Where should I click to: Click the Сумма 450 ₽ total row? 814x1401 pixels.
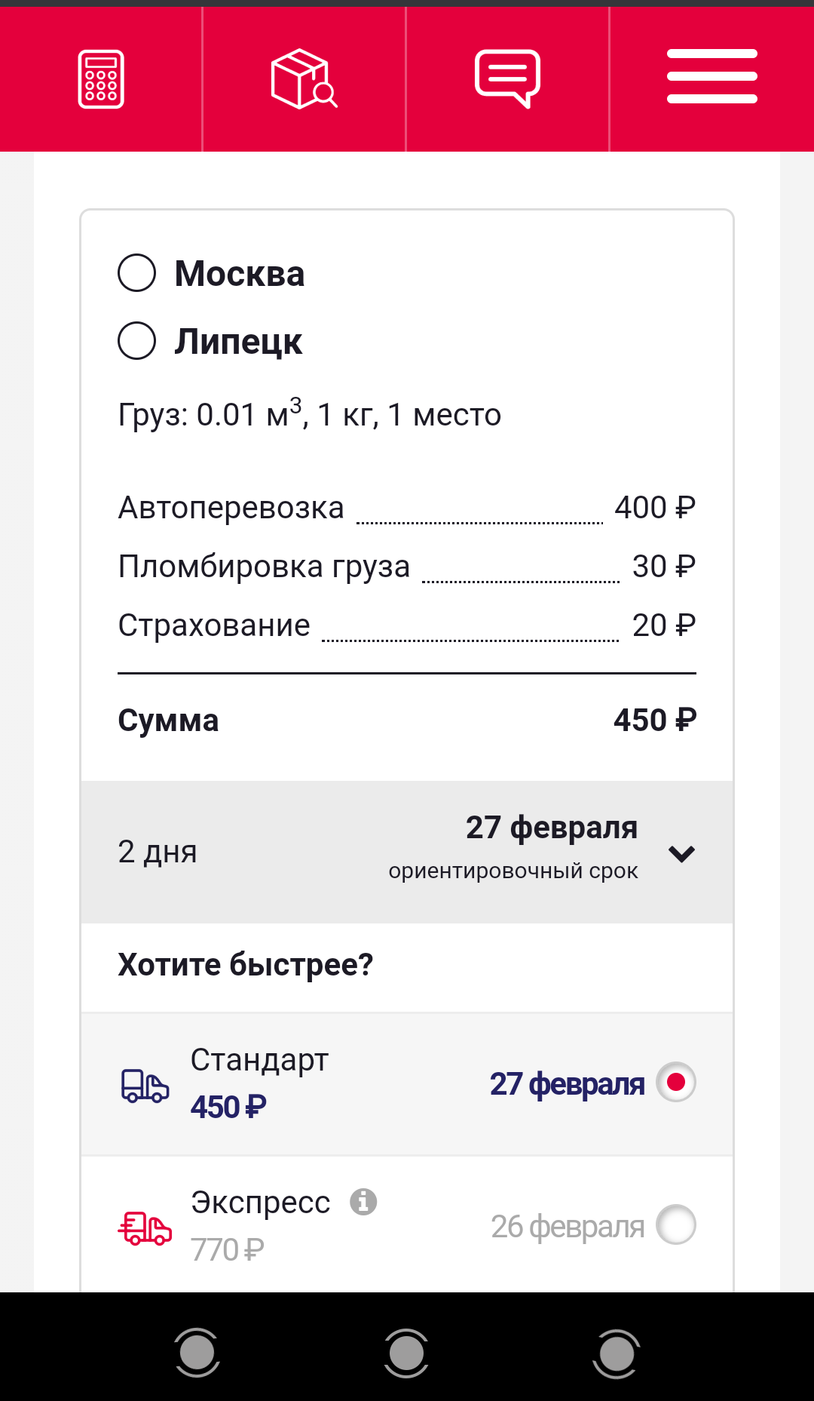tap(407, 720)
